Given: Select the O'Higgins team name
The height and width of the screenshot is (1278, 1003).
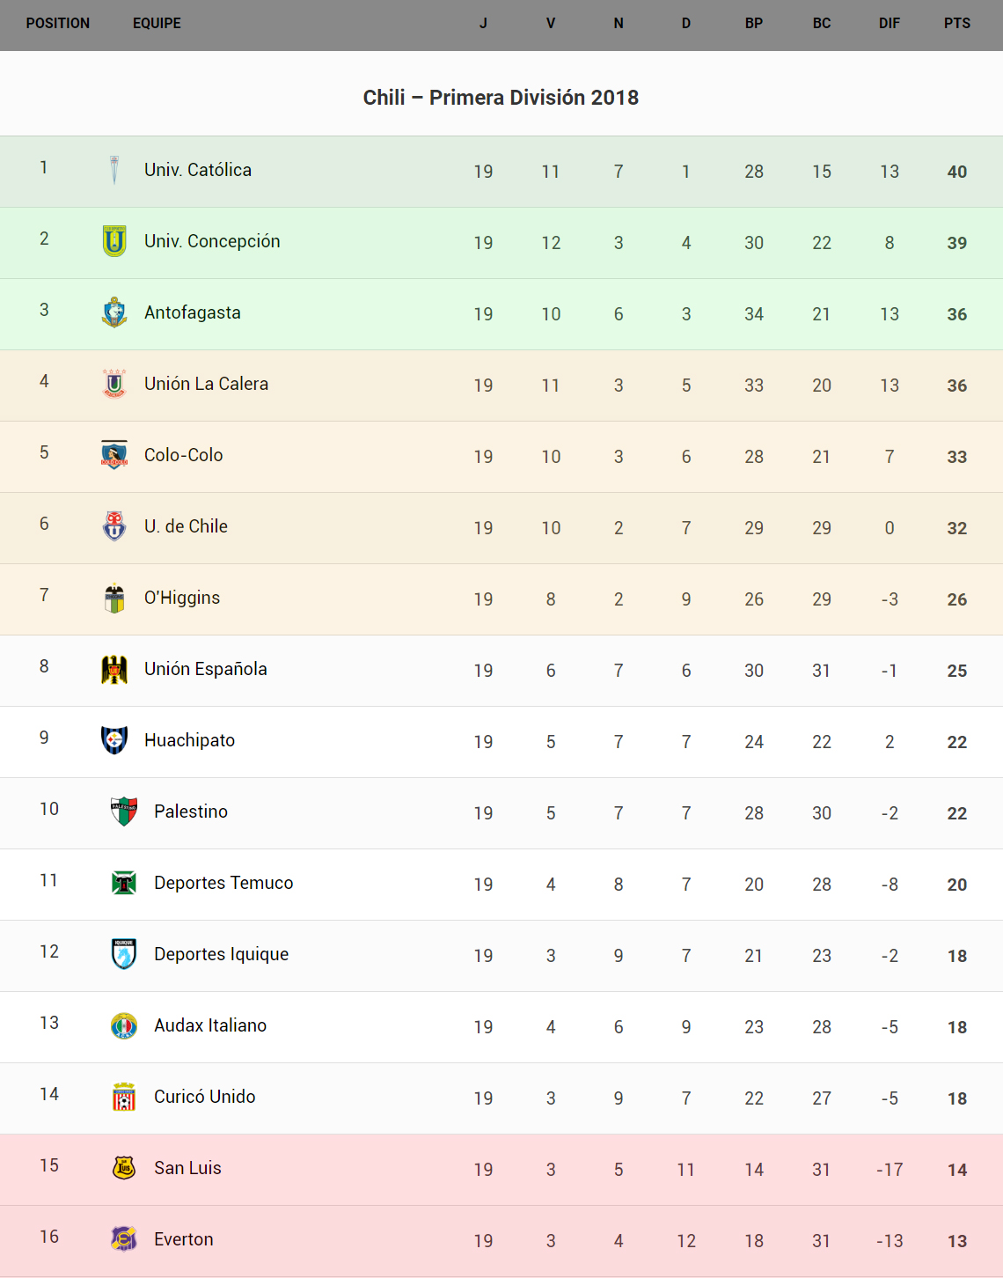Looking at the screenshot, I should 182,598.
